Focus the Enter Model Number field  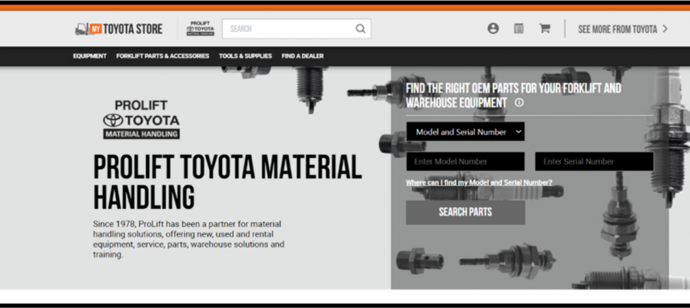465,162
